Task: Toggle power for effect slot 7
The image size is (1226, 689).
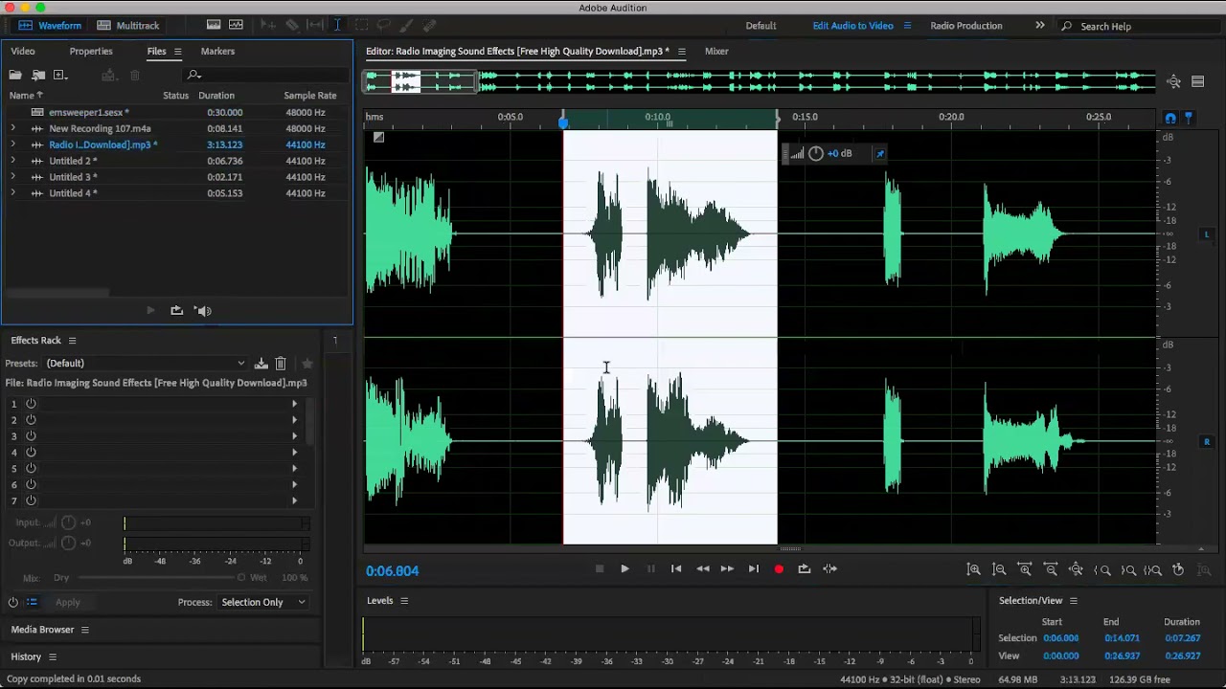Action: pyautogui.click(x=31, y=500)
